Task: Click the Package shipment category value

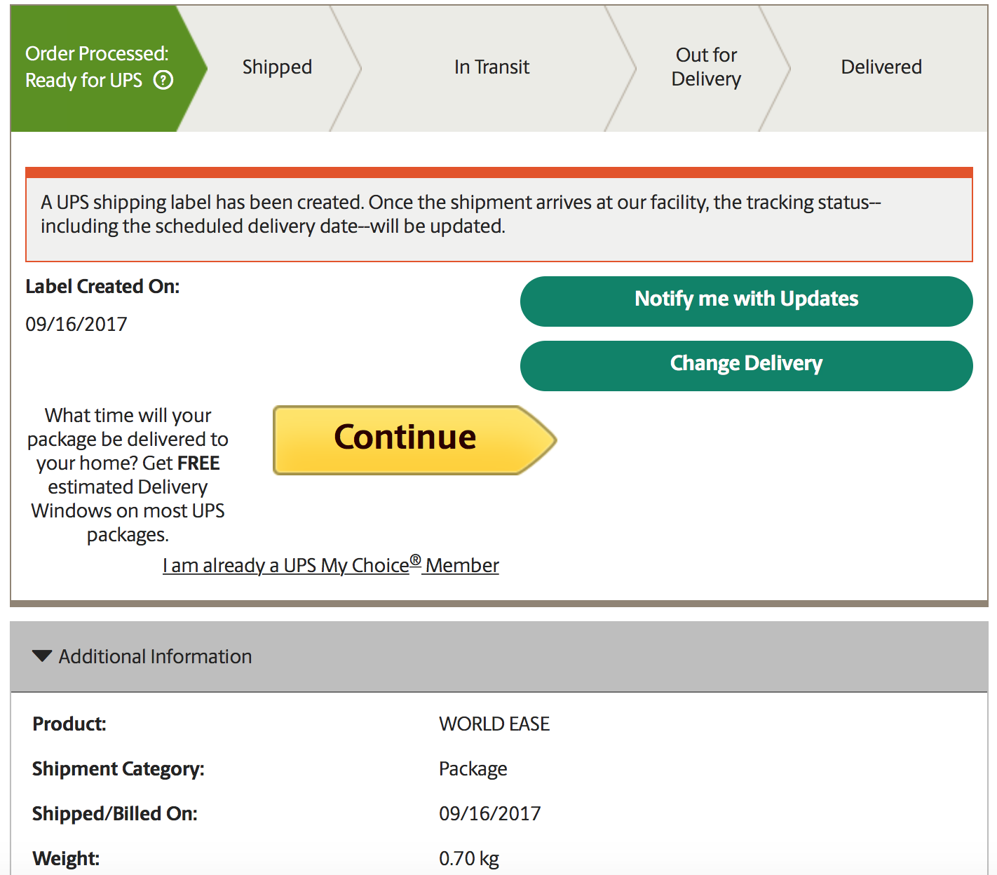Action: coord(473,769)
